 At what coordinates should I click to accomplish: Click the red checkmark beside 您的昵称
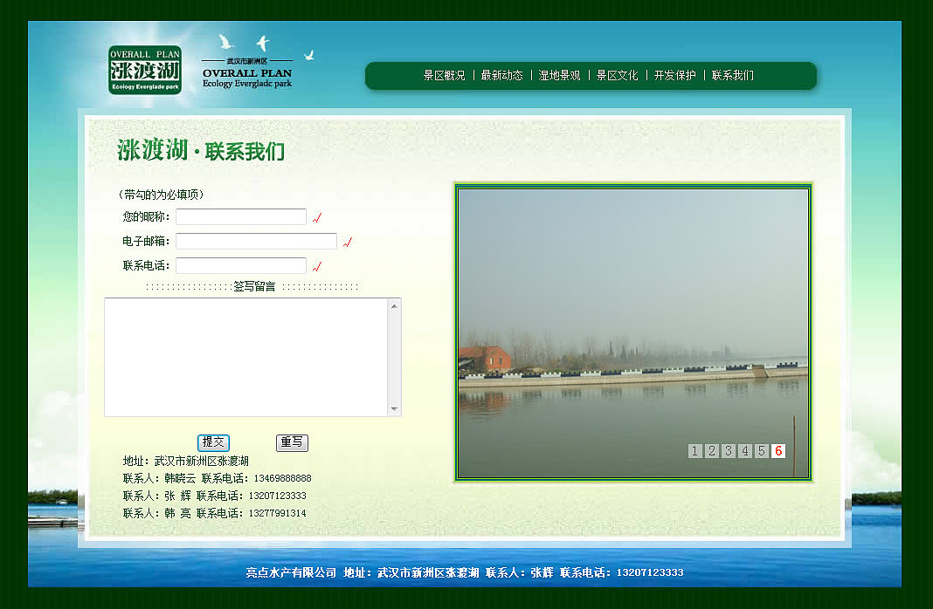click(318, 216)
